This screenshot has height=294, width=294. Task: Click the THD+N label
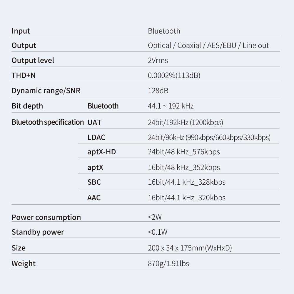point(24,75)
